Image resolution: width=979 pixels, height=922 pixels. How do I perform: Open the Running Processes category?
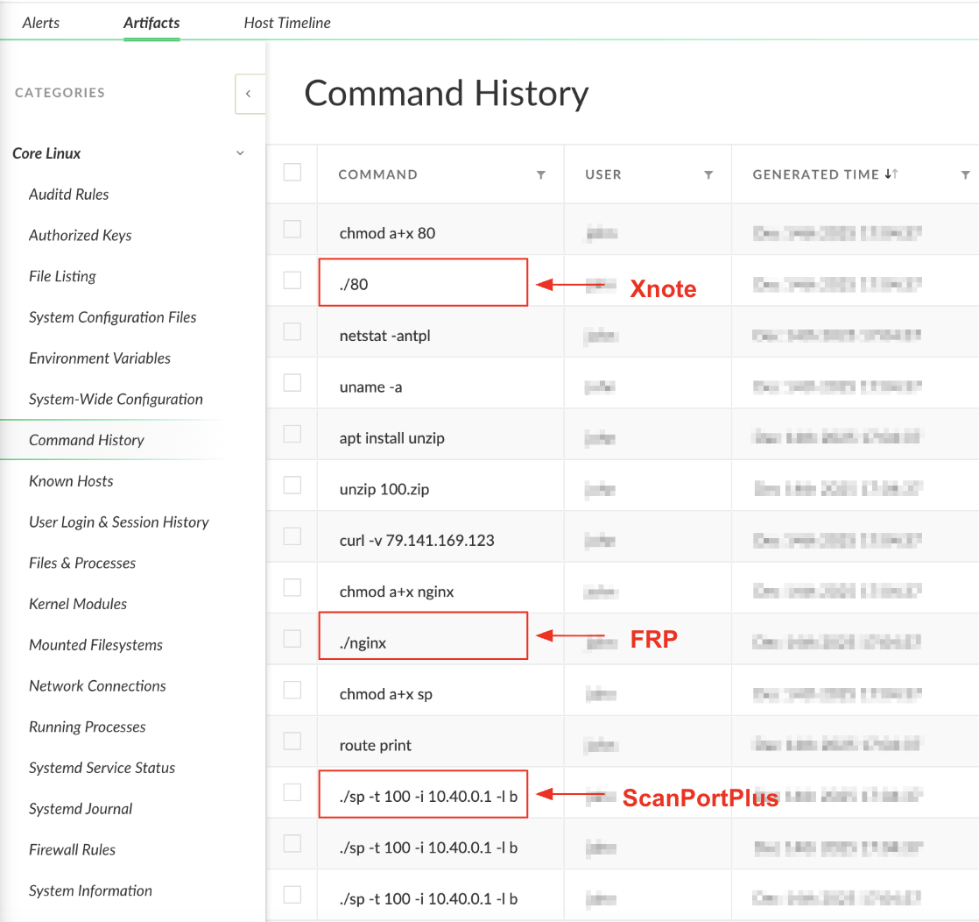coord(87,727)
